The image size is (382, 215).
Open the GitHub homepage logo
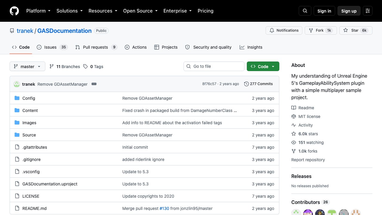14,11
